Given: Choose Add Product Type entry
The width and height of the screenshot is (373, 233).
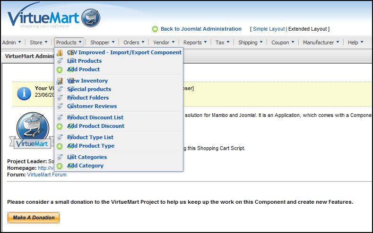Looking at the screenshot, I should tap(91, 146).
